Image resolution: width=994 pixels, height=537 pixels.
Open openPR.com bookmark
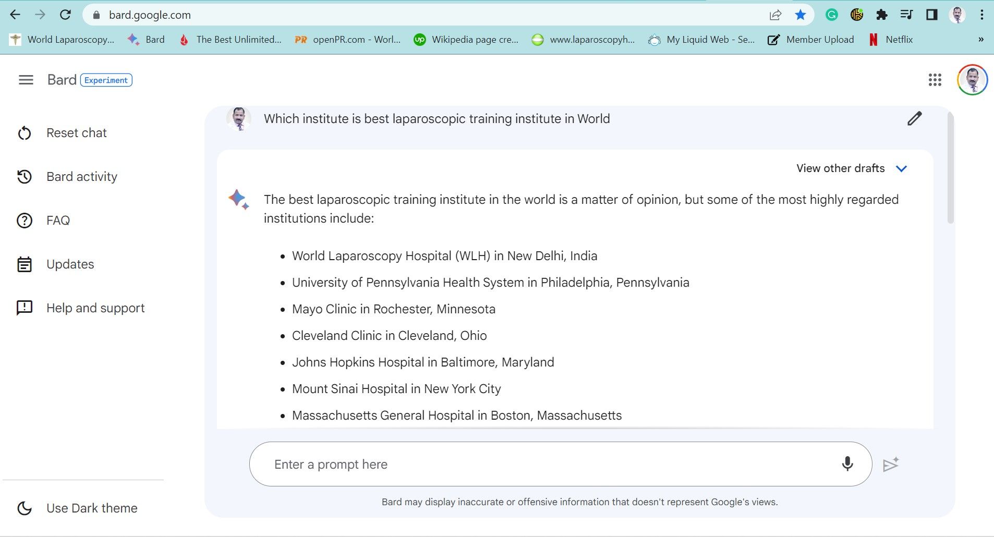(347, 39)
